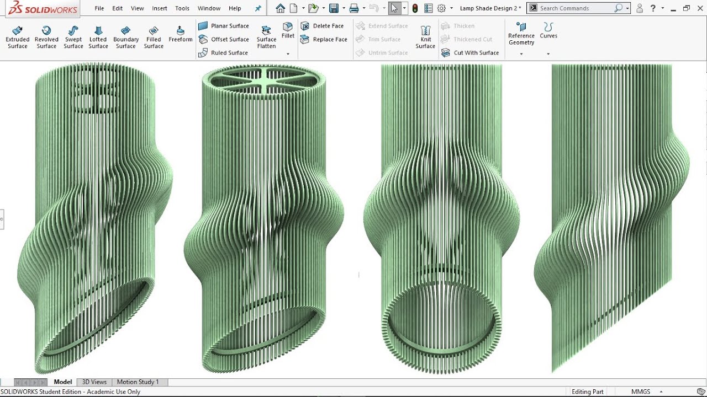Click the Print icon
The image size is (707, 397).
[x=354, y=8]
